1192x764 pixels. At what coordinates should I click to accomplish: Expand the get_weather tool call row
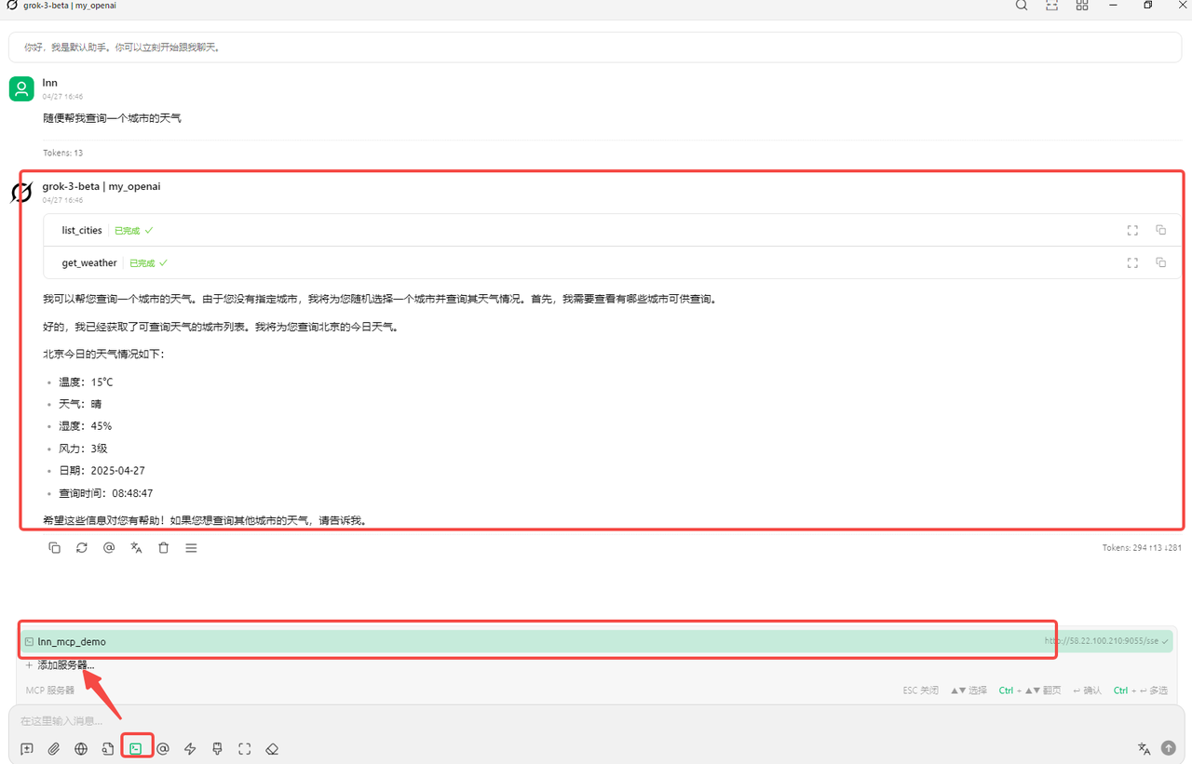pos(612,262)
